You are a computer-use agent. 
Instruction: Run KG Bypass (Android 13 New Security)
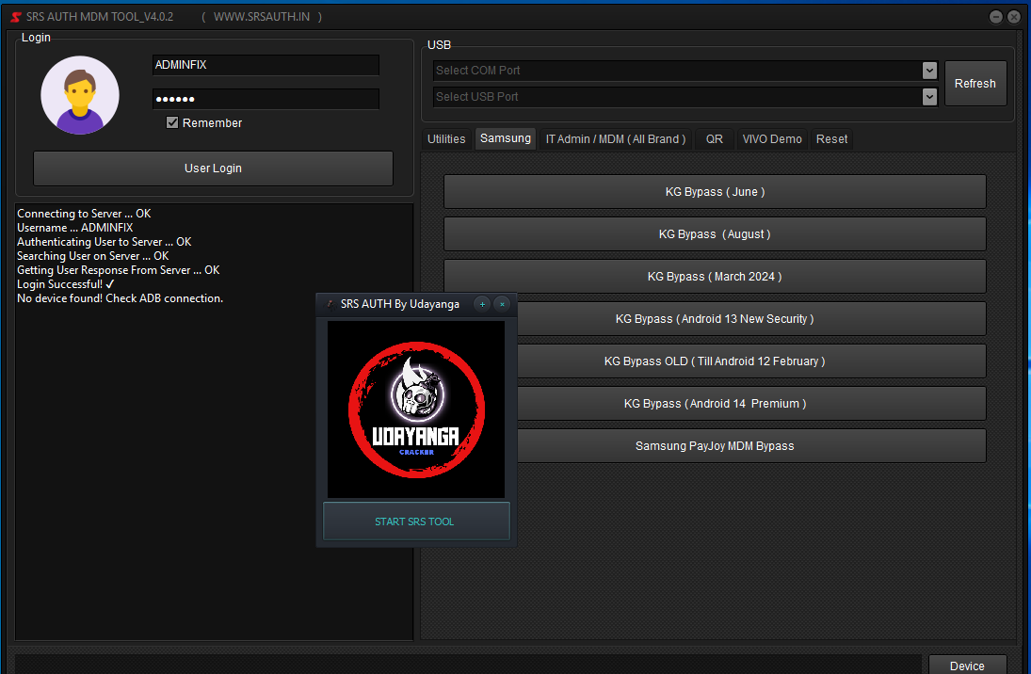click(751, 319)
